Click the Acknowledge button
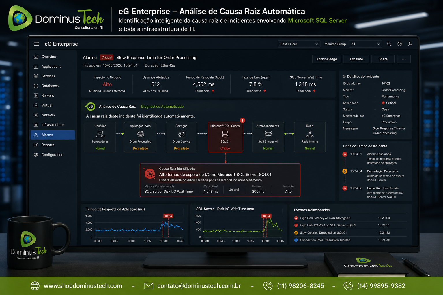Screen dimensions: 443x295 tap(327, 59)
